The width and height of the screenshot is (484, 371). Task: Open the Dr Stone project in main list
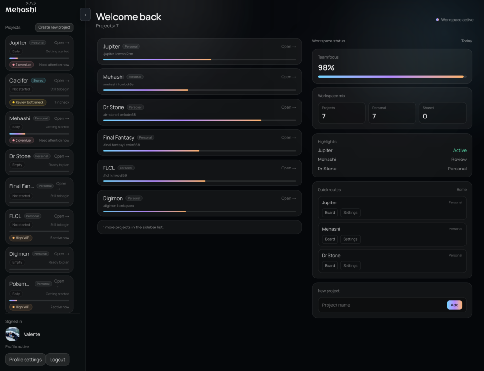[x=288, y=107]
